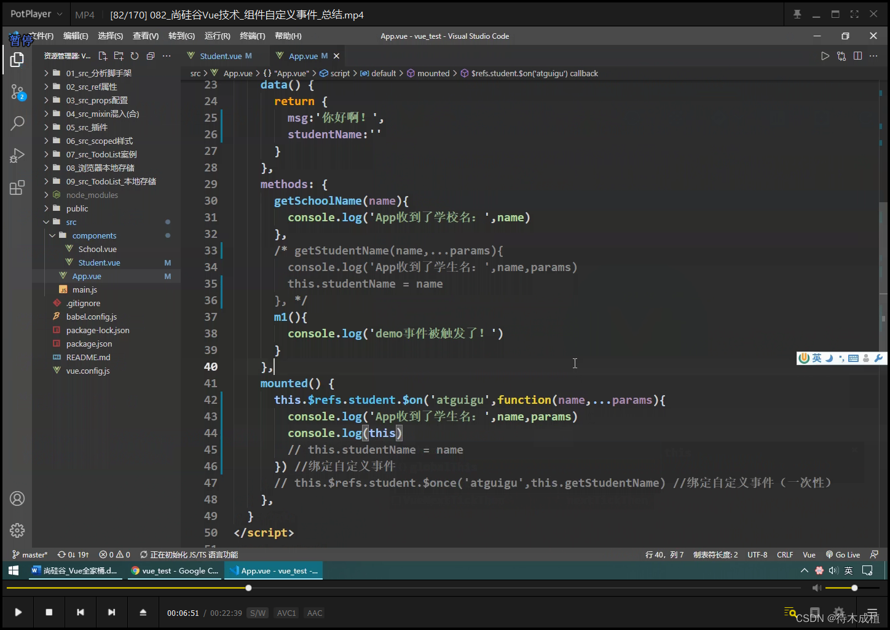The image size is (890, 630).
Task: Mute PotPlayer volume speaker icon
Action: click(x=816, y=588)
